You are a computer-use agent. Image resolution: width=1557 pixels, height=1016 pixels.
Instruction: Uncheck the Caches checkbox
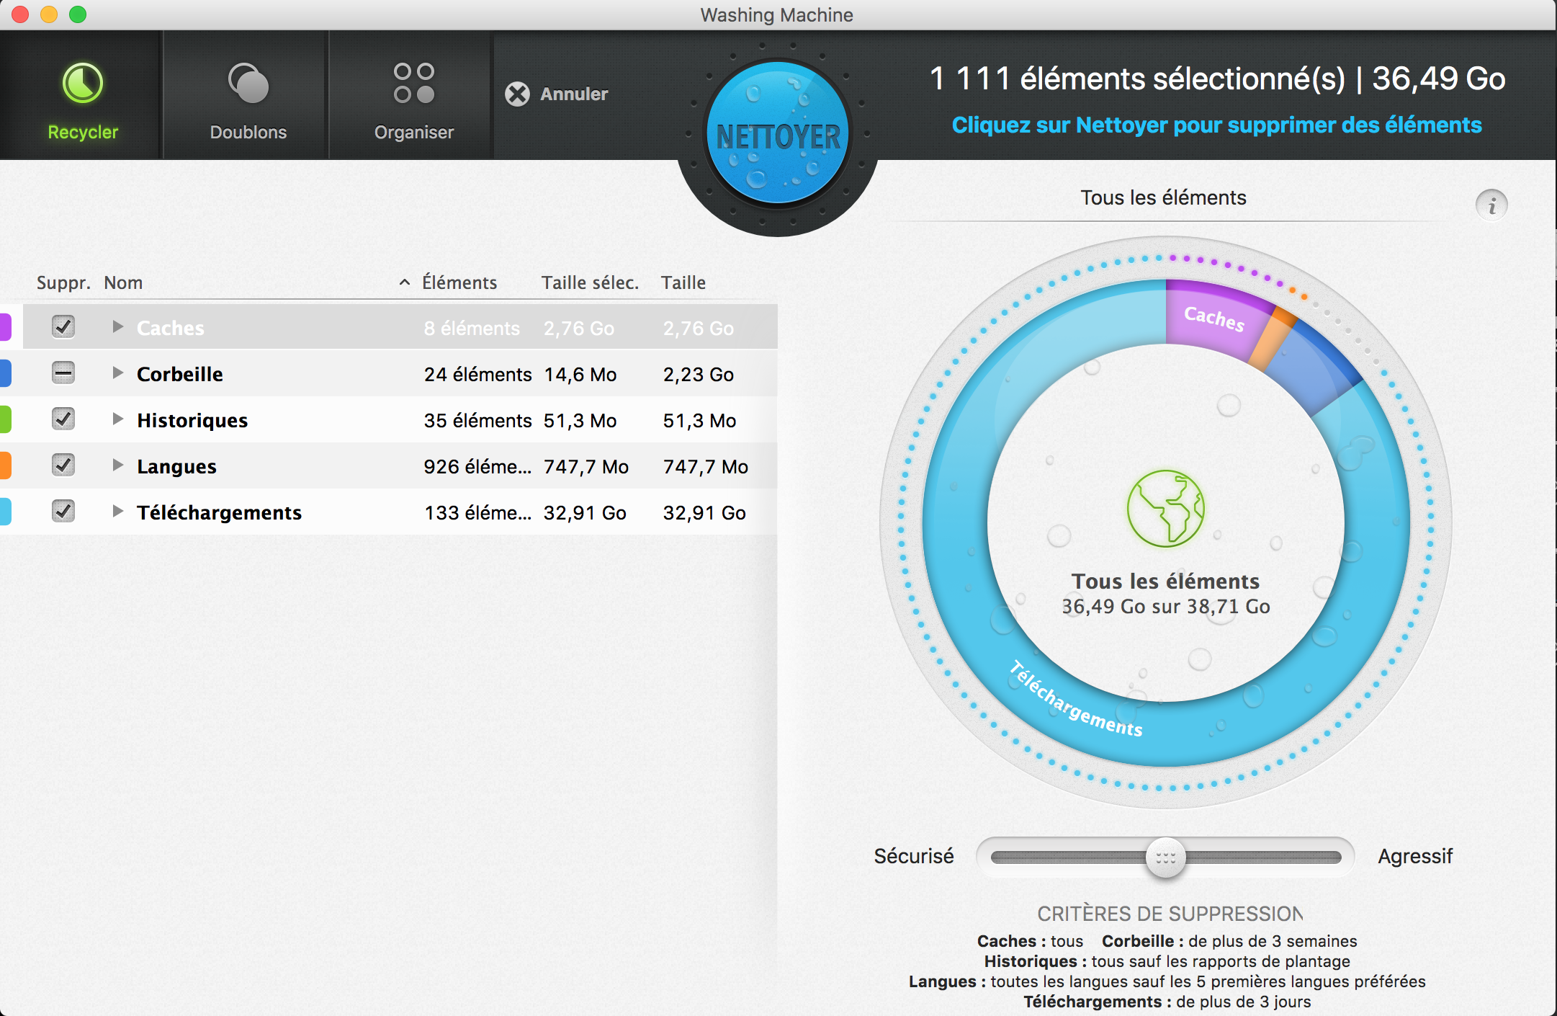click(63, 326)
